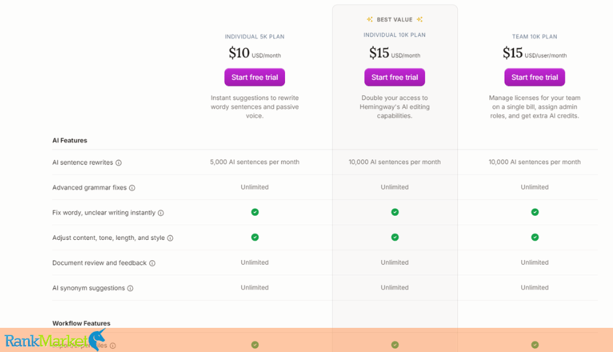Click the $15 USD/user/month price

coord(535,53)
